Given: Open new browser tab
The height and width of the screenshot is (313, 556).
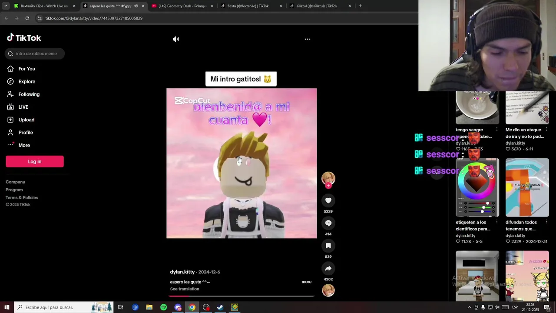Looking at the screenshot, I should pos(360,6).
